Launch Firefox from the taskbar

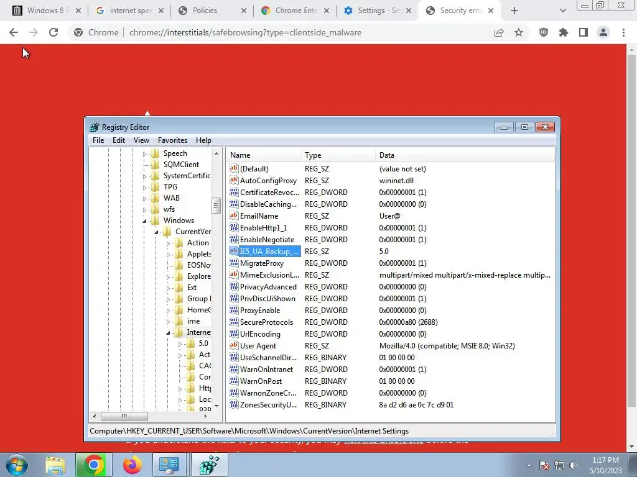(x=132, y=465)
